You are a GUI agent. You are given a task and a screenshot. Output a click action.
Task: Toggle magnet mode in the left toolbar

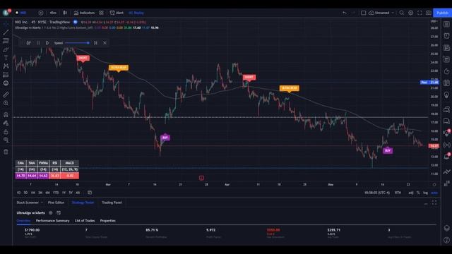coord(6,114)
